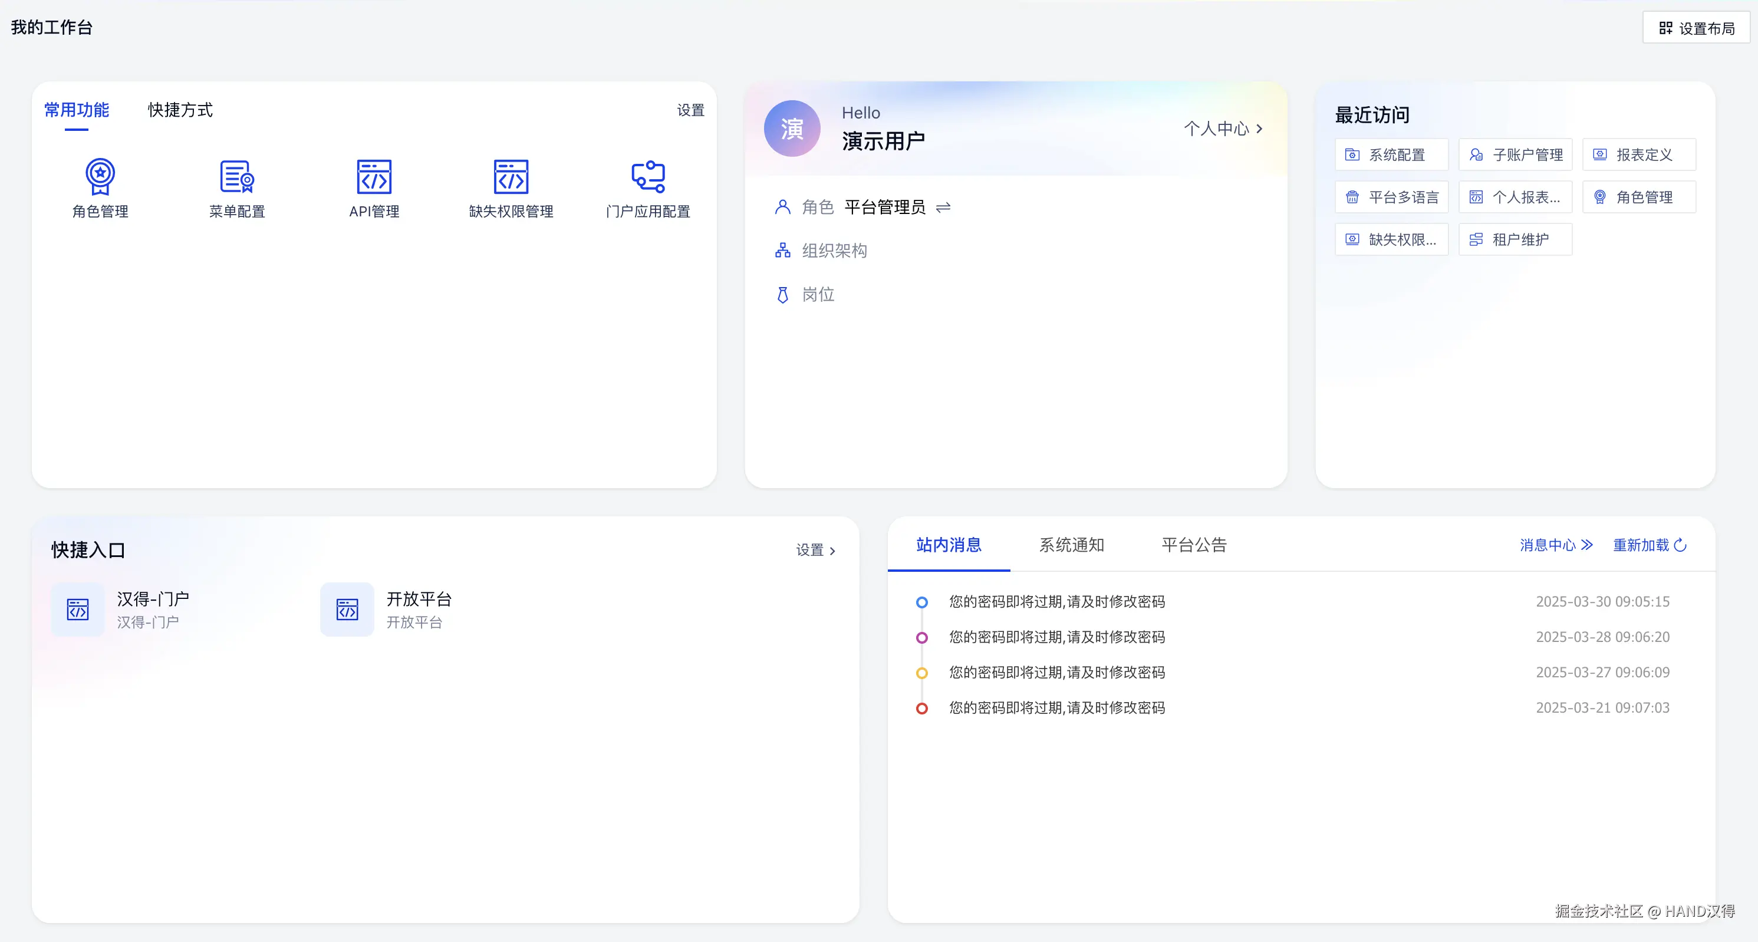Open the 汉得-门户 quick entry icon
Image resolution: width=1758 pixels, height=942 pixels.
pyautogui.click(x=78, y=609)
